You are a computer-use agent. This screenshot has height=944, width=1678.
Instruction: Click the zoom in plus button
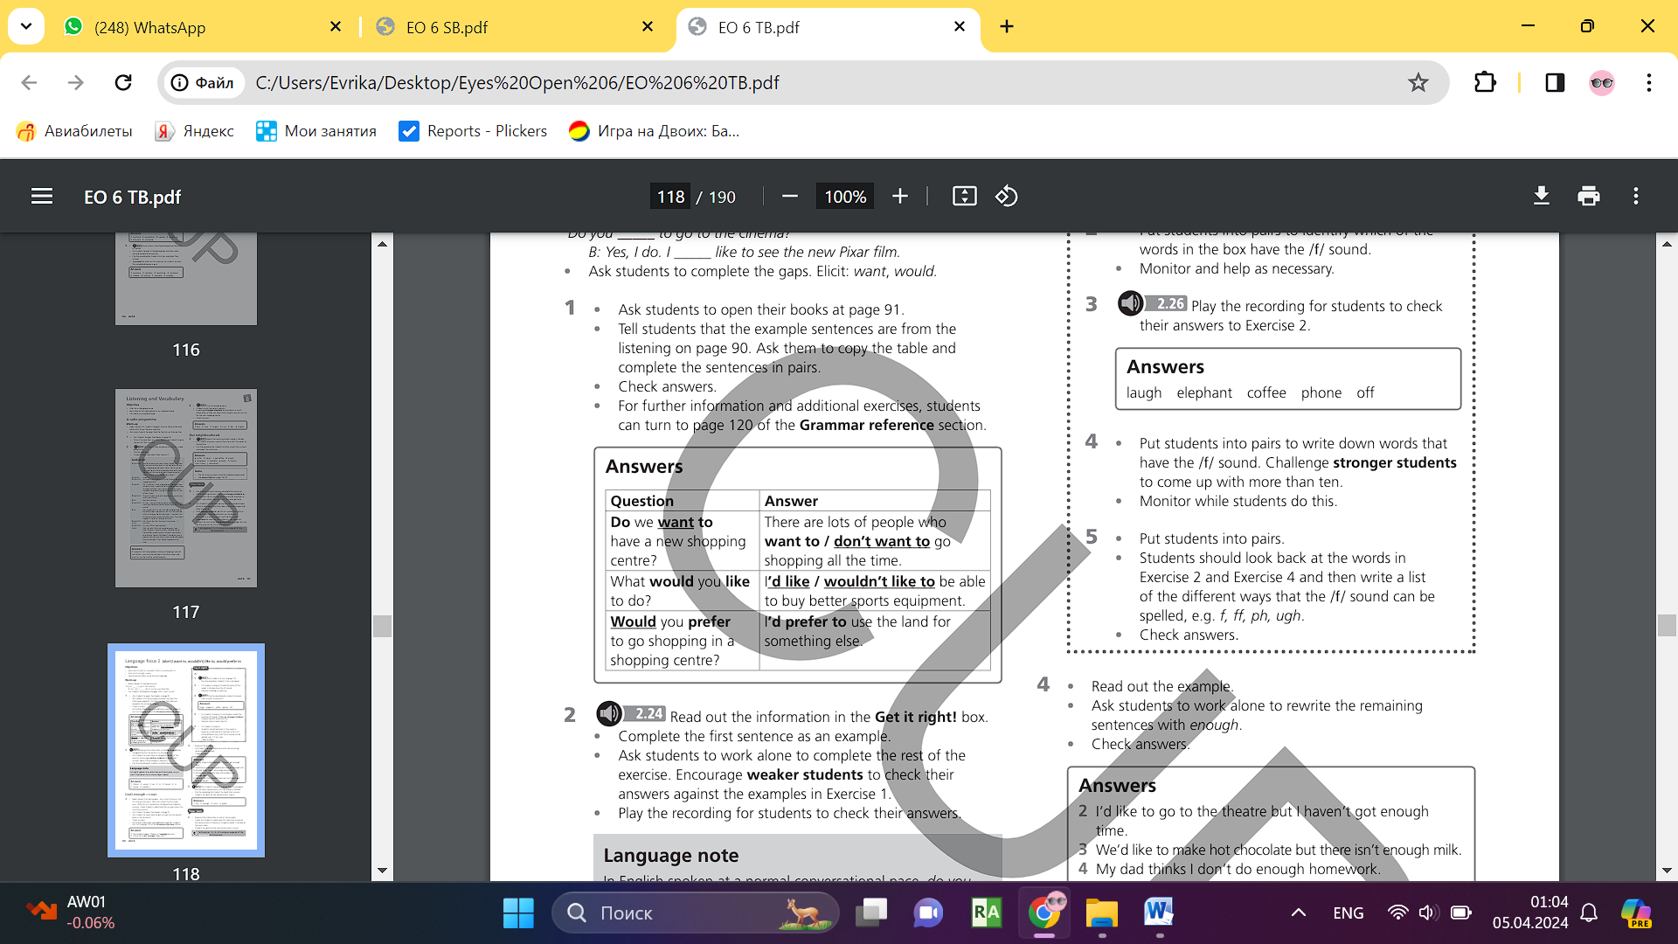click(x=900, y=197)
